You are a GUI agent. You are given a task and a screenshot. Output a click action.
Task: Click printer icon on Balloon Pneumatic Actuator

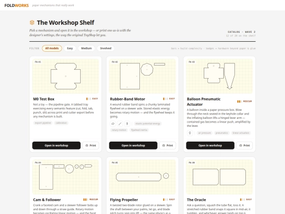241,145
